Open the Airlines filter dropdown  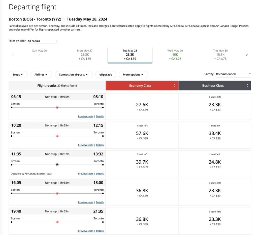(41, 75)
